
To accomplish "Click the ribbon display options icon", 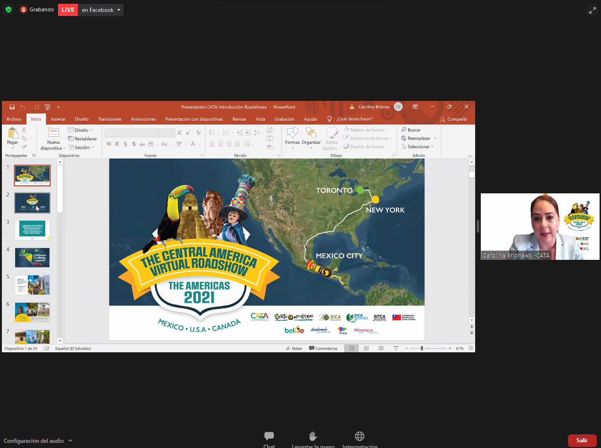I will (x=415, y=107).
